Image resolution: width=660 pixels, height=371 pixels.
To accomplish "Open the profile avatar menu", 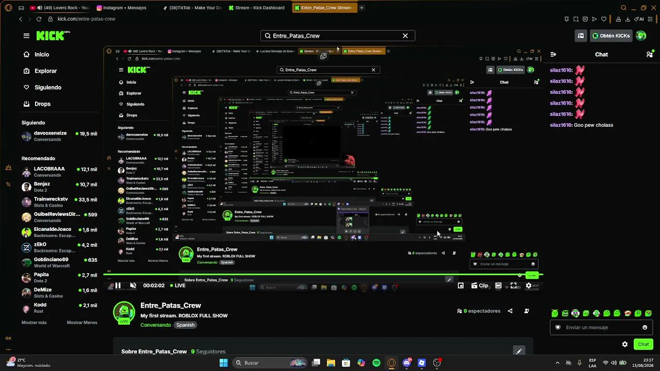I will click(641, 36).
